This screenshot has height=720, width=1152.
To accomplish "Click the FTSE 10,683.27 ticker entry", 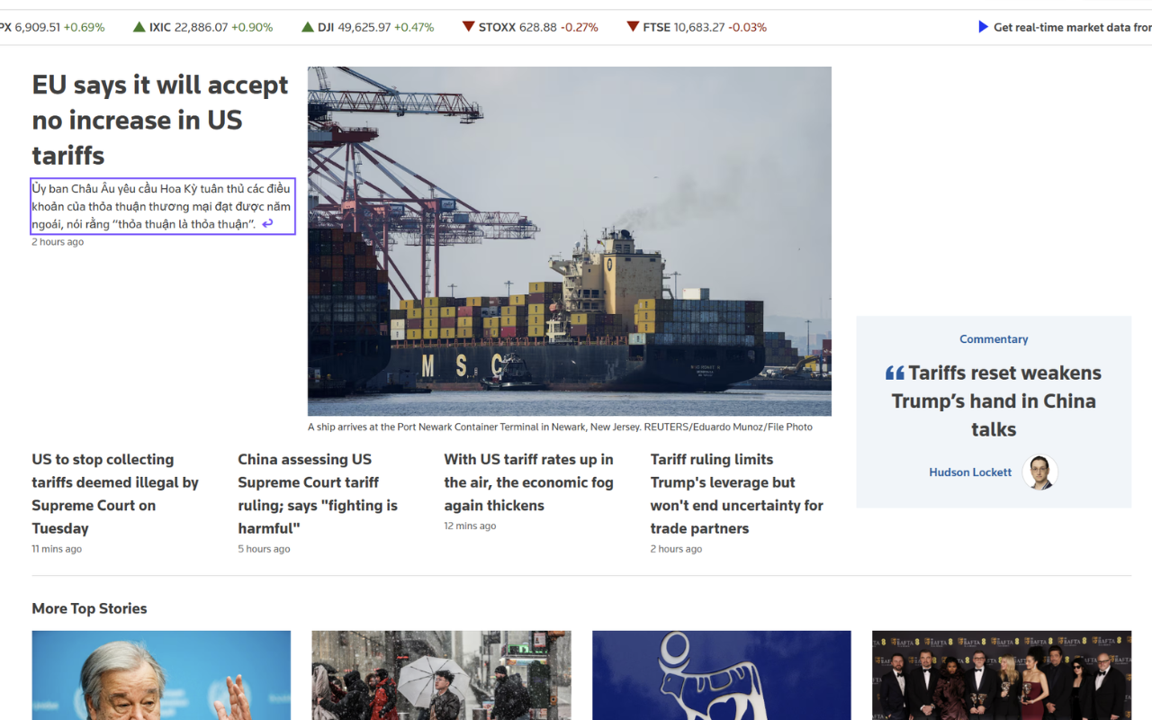I will pos(697,27).
